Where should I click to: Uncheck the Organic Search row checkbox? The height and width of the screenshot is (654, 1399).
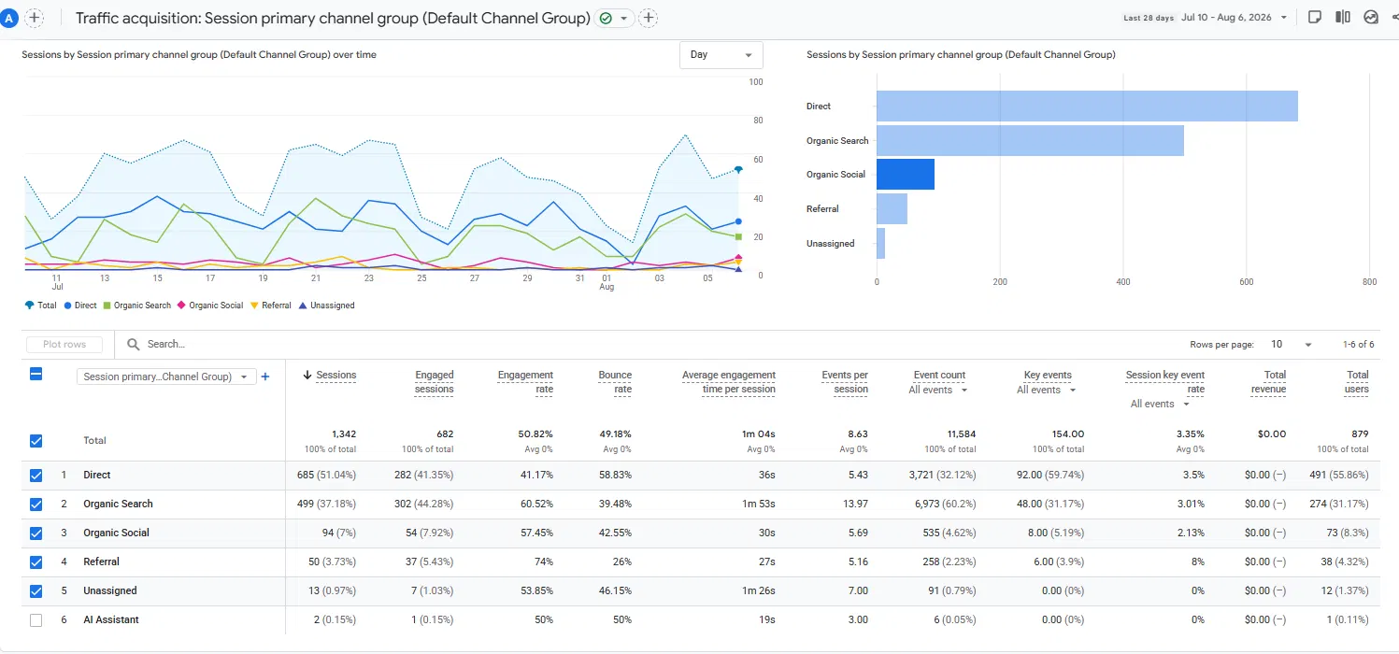(x=36, y=504)
